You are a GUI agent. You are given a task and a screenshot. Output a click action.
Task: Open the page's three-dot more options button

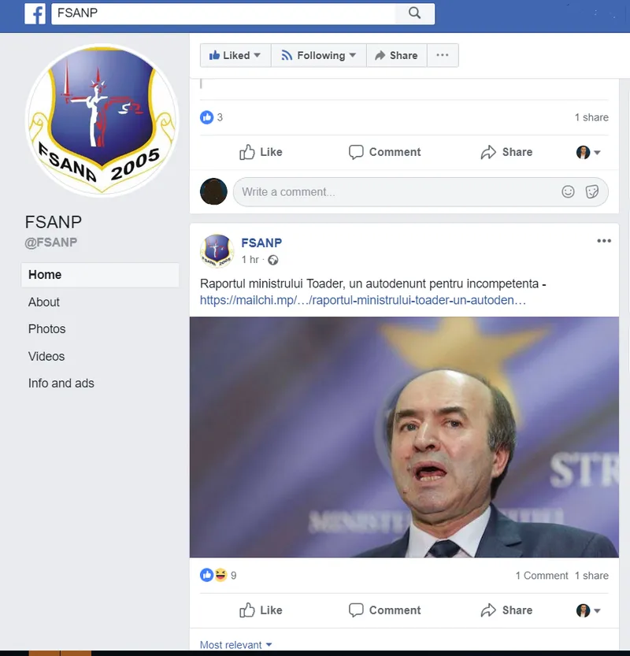pyautogui.click(x=442, y=55)
